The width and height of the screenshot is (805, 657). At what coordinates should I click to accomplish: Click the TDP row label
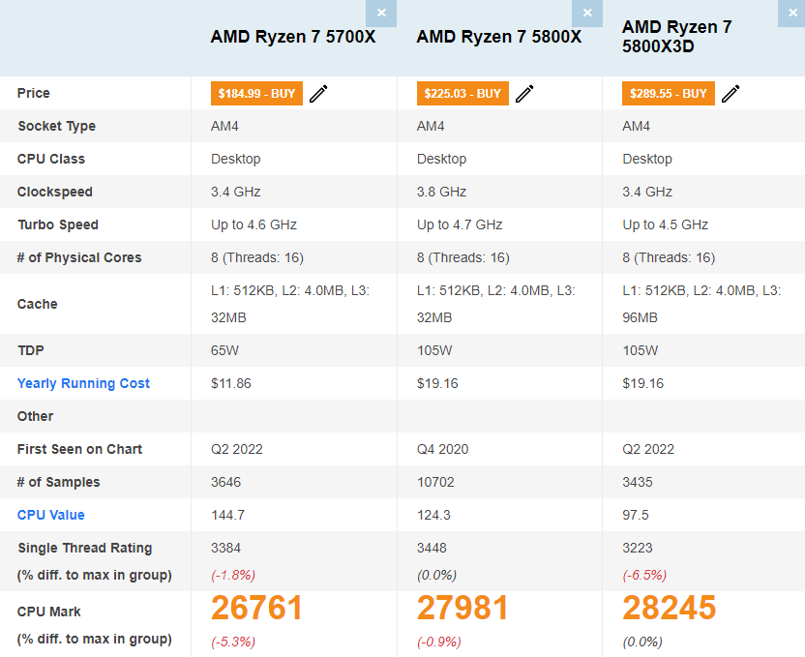click(x=31, y=350)
